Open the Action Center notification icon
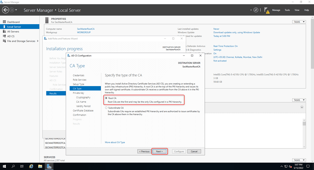 click(x=308, y=166)
